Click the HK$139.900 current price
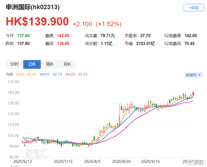 37,22
